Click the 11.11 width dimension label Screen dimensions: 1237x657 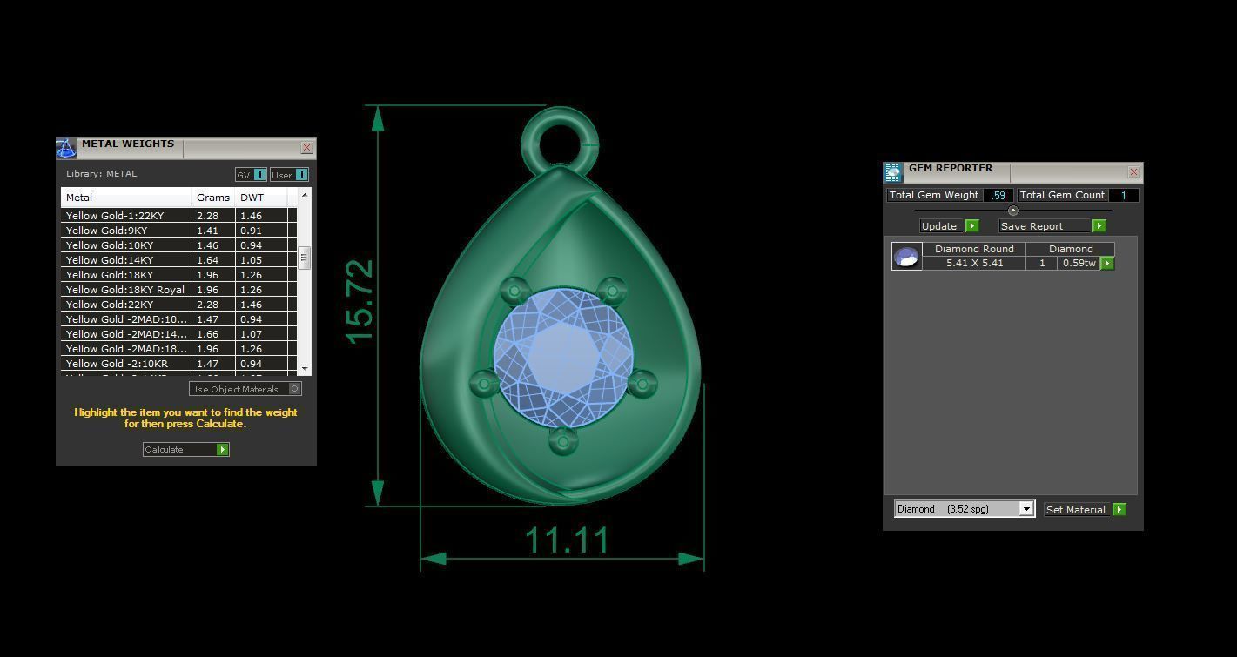(x=568, y=540)
